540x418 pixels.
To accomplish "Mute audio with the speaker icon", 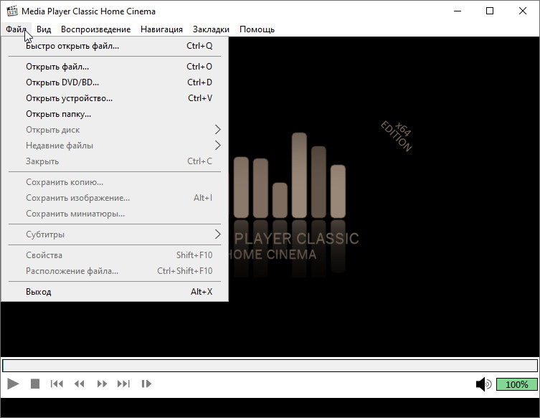I will point(483,384).
